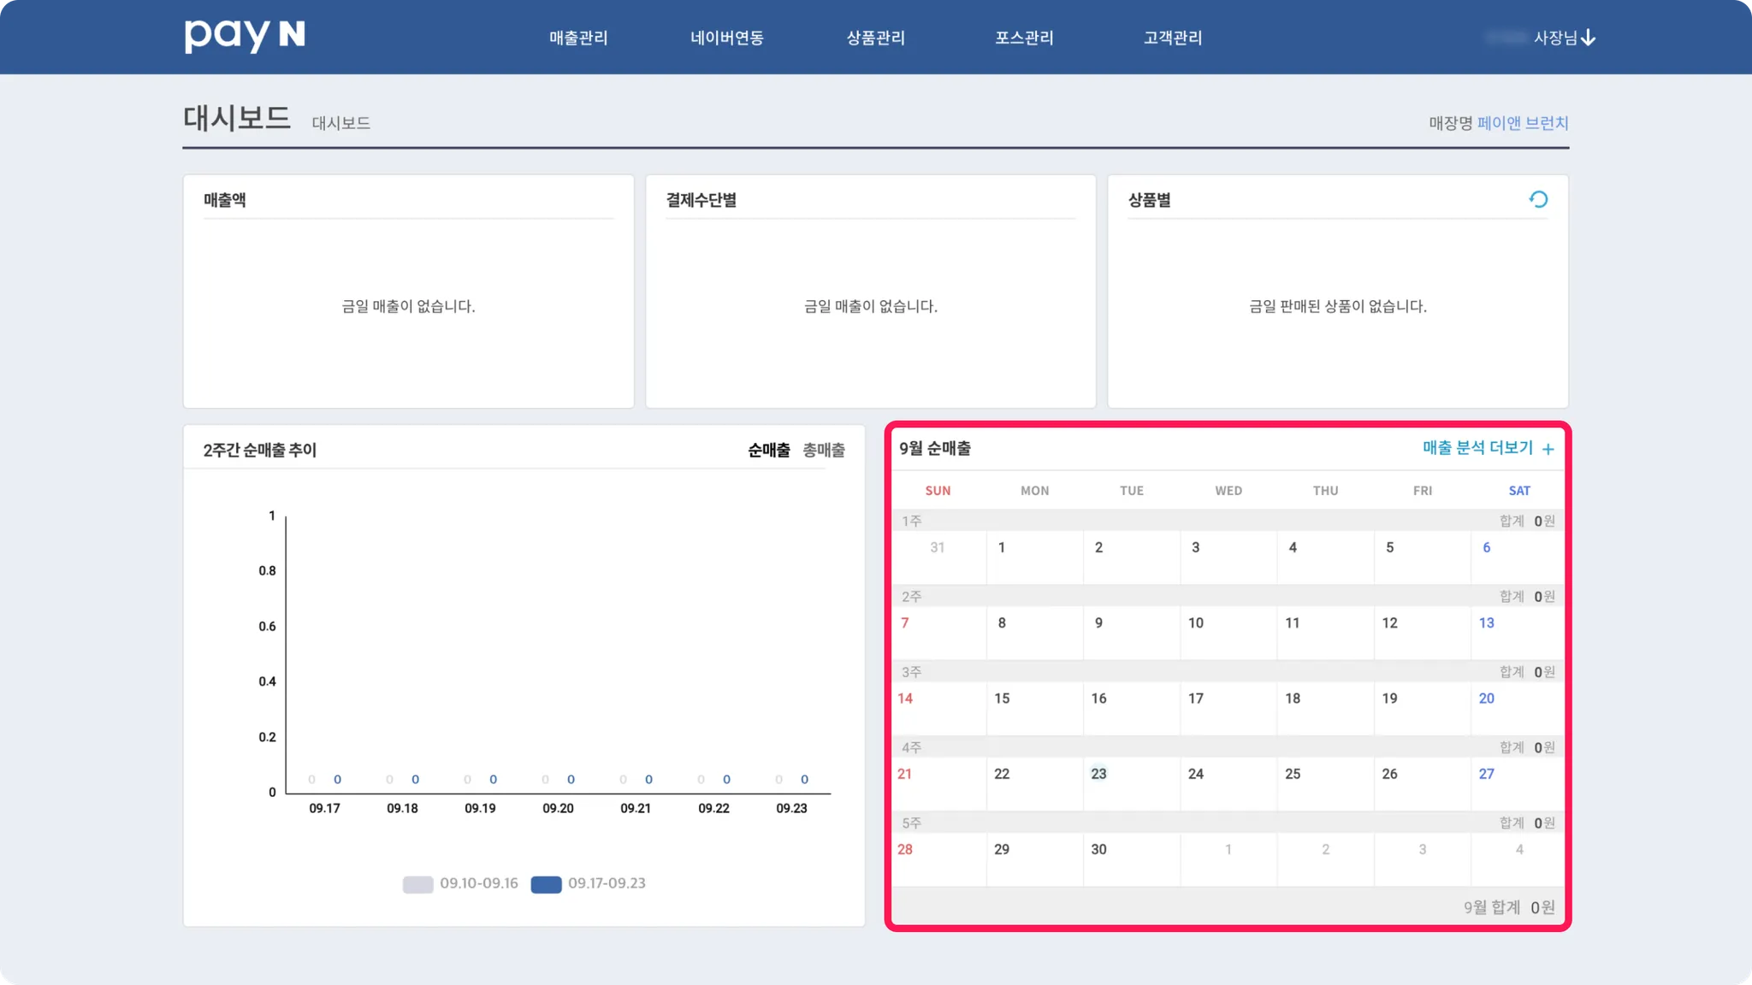Switch chart to 총매출 view
The width and height of the screenshot is (1752, 985).
pyautogui.click(x=823, y=450)
